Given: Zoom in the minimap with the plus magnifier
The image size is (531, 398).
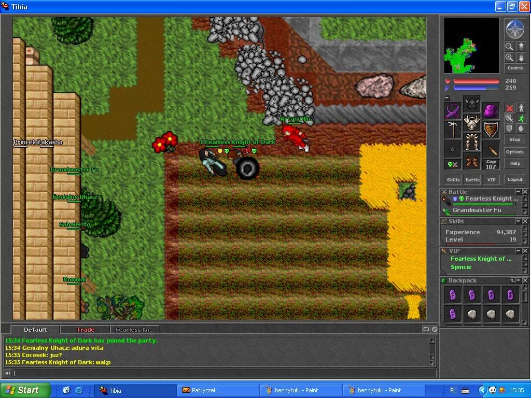Looking at the screenshot, I should [509, 58].
